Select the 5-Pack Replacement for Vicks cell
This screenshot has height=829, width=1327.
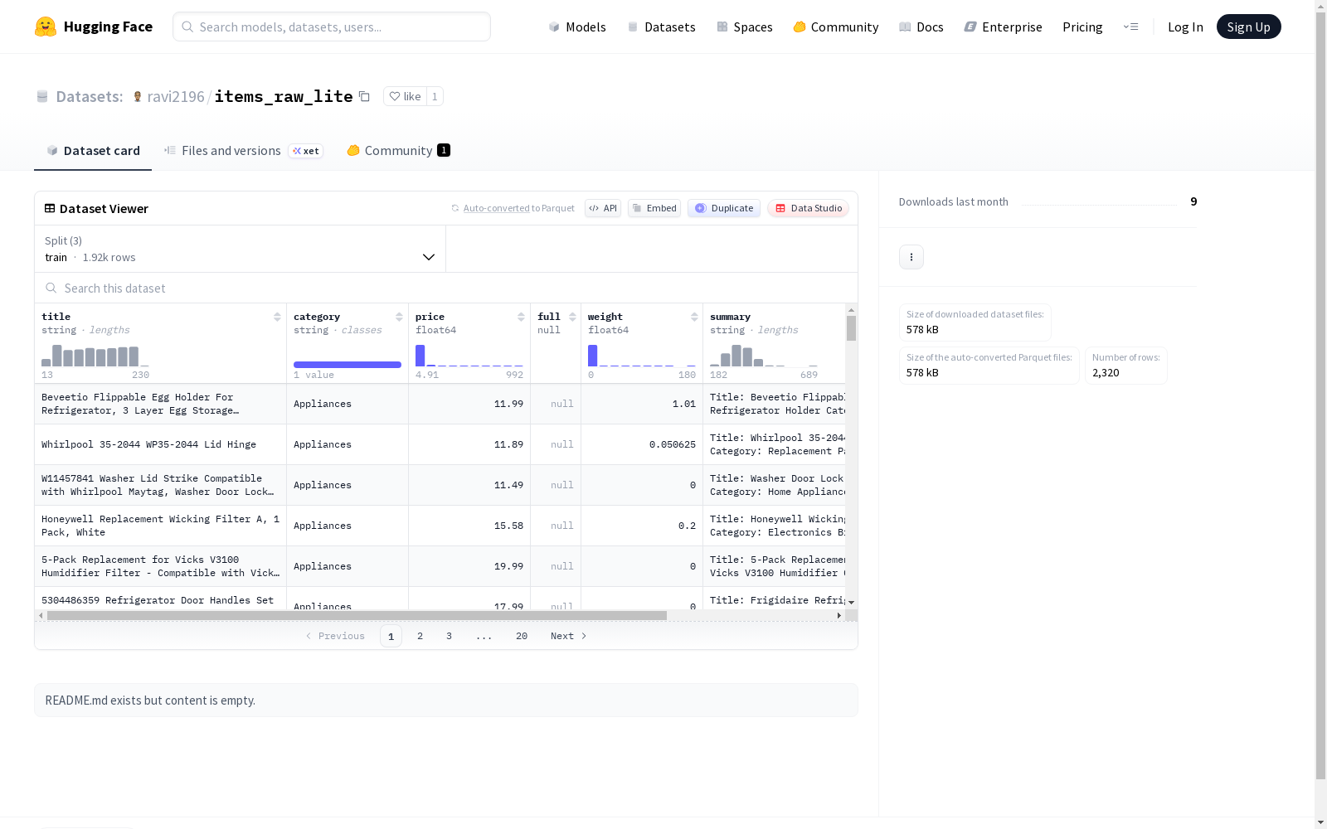click(161, 566)
